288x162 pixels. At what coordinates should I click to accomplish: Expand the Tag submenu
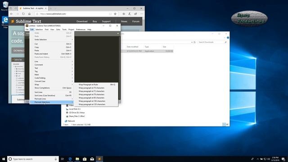pyautogui.click(x=52, y=71)
